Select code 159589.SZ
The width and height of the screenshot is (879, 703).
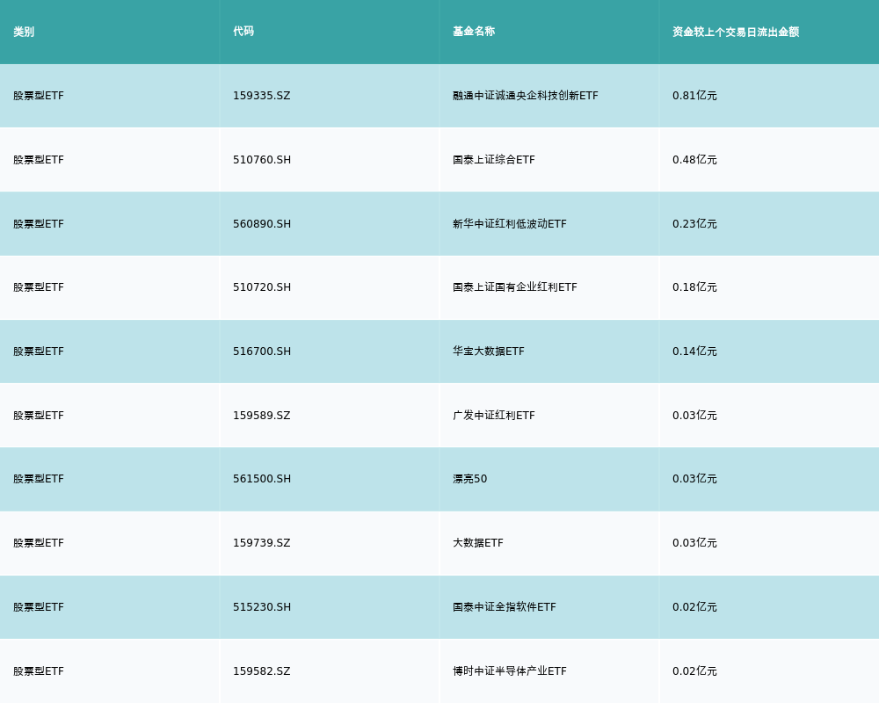tap(262, 416)
